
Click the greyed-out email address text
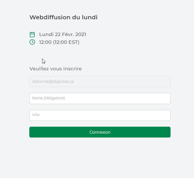pos(53,81)
